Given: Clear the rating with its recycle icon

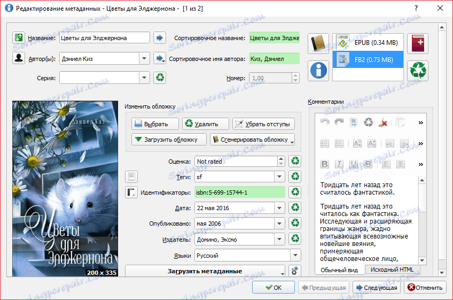Looking at the screenshot, I should point(295,161).
